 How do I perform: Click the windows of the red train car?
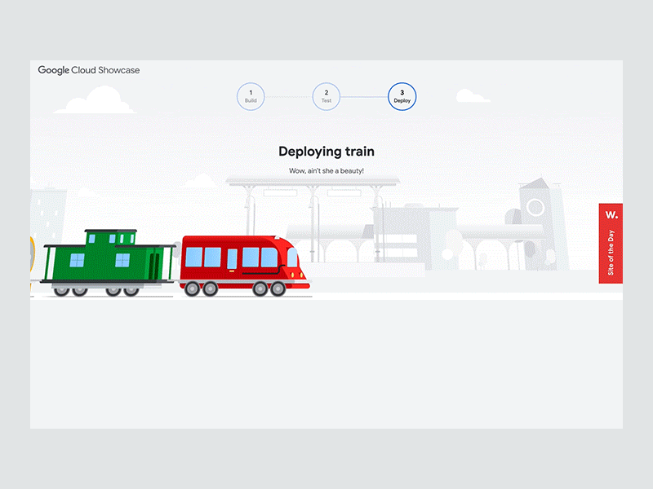coord(229,255)
